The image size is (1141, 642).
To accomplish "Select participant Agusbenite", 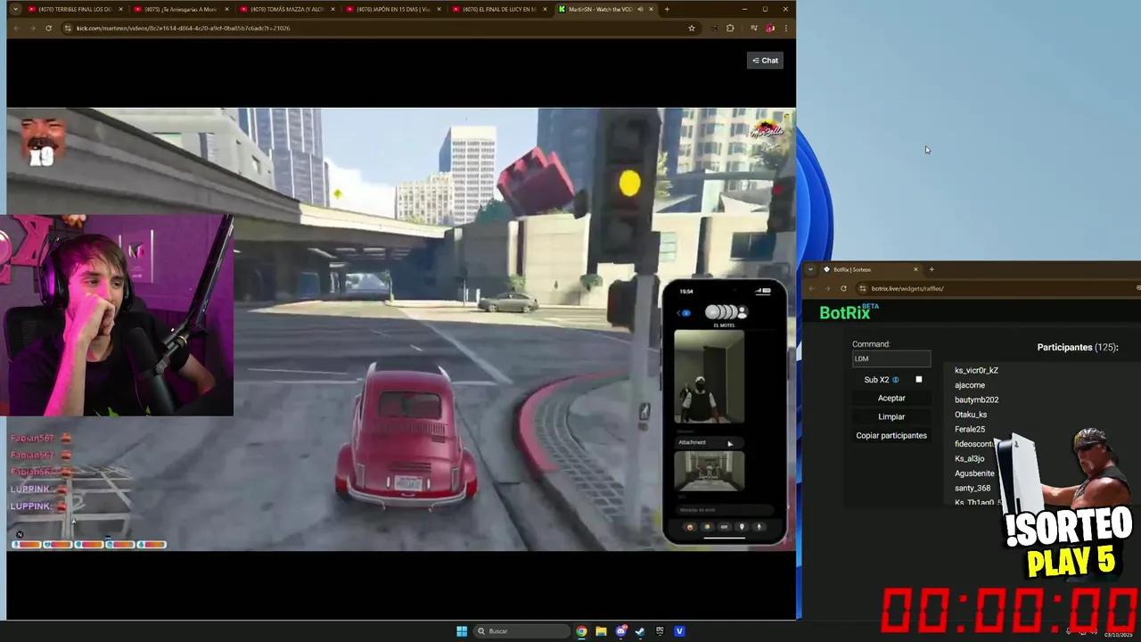I will 974,473.
